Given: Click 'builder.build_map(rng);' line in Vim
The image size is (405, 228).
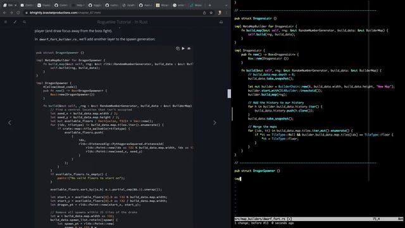Looking at the screenshot, I should [267, 94].
